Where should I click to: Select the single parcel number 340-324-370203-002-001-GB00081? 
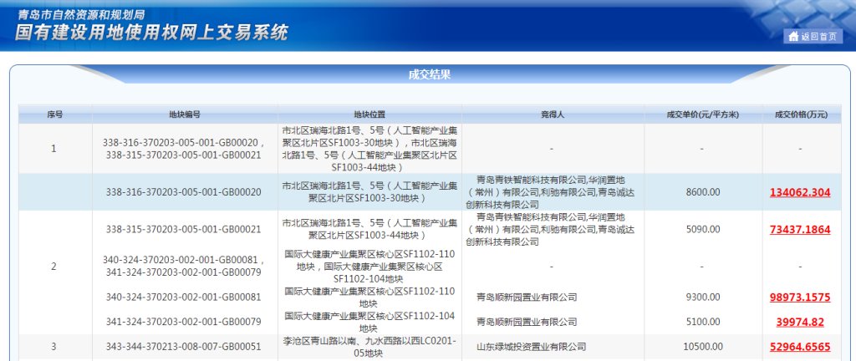point(184,297)
